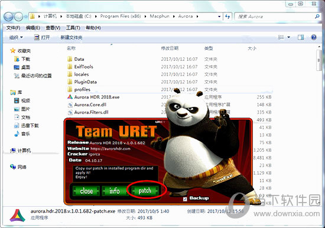Open the 编辑(E) menu
This screenshot has height=228, width=325.
pyautogui.click(x=33, y=28)
